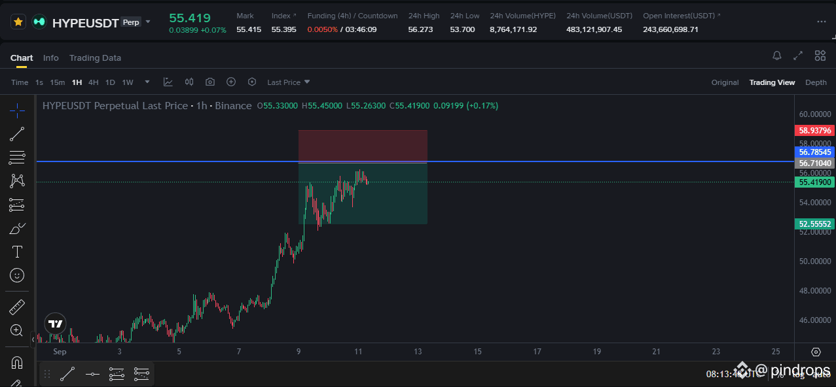Click the gray 56.71040 entry price label
Screen dimensions: 836x387
pos(814,163)
